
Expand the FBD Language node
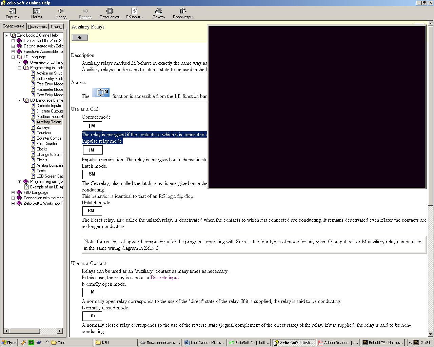pos(13,192)
